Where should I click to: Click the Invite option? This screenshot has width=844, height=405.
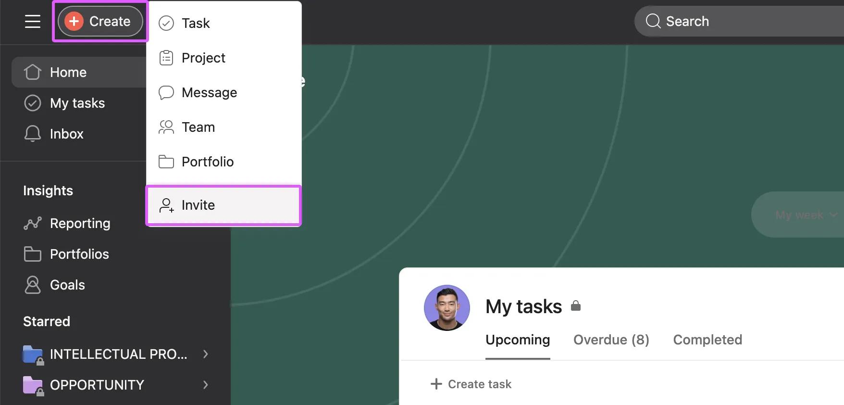point(198,205)
